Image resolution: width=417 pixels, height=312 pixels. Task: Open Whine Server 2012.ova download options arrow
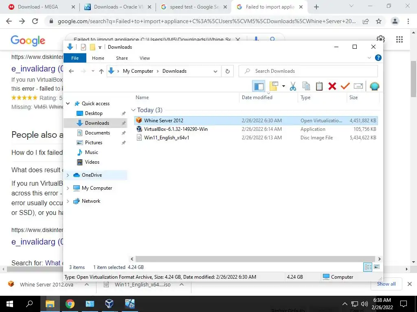click(87, 284)
